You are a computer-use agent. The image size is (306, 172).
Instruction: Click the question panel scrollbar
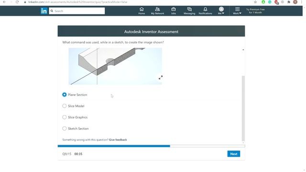[x=243, y=108]
